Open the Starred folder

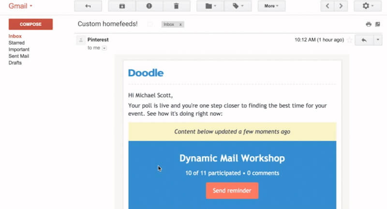17,43
